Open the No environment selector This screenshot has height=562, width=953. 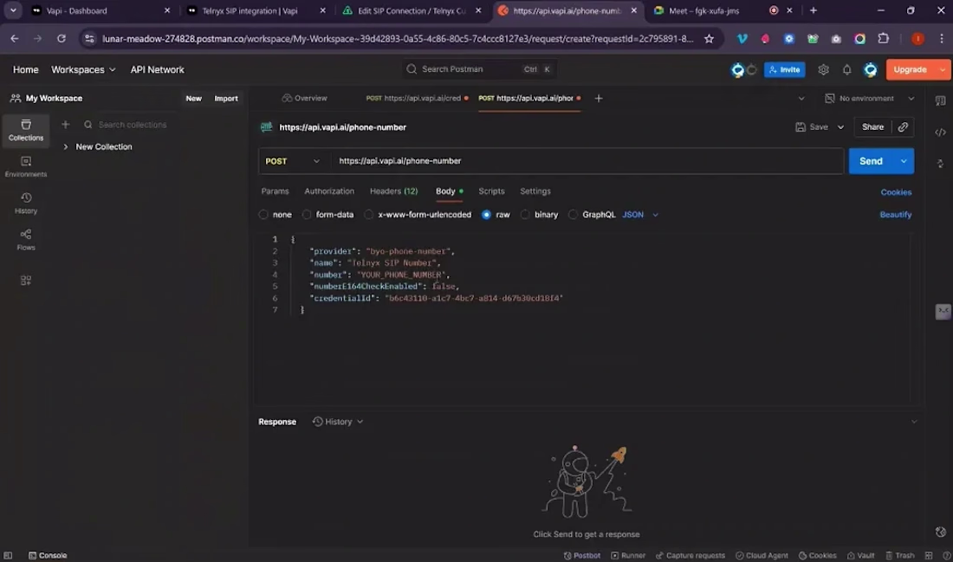point(869,99)
